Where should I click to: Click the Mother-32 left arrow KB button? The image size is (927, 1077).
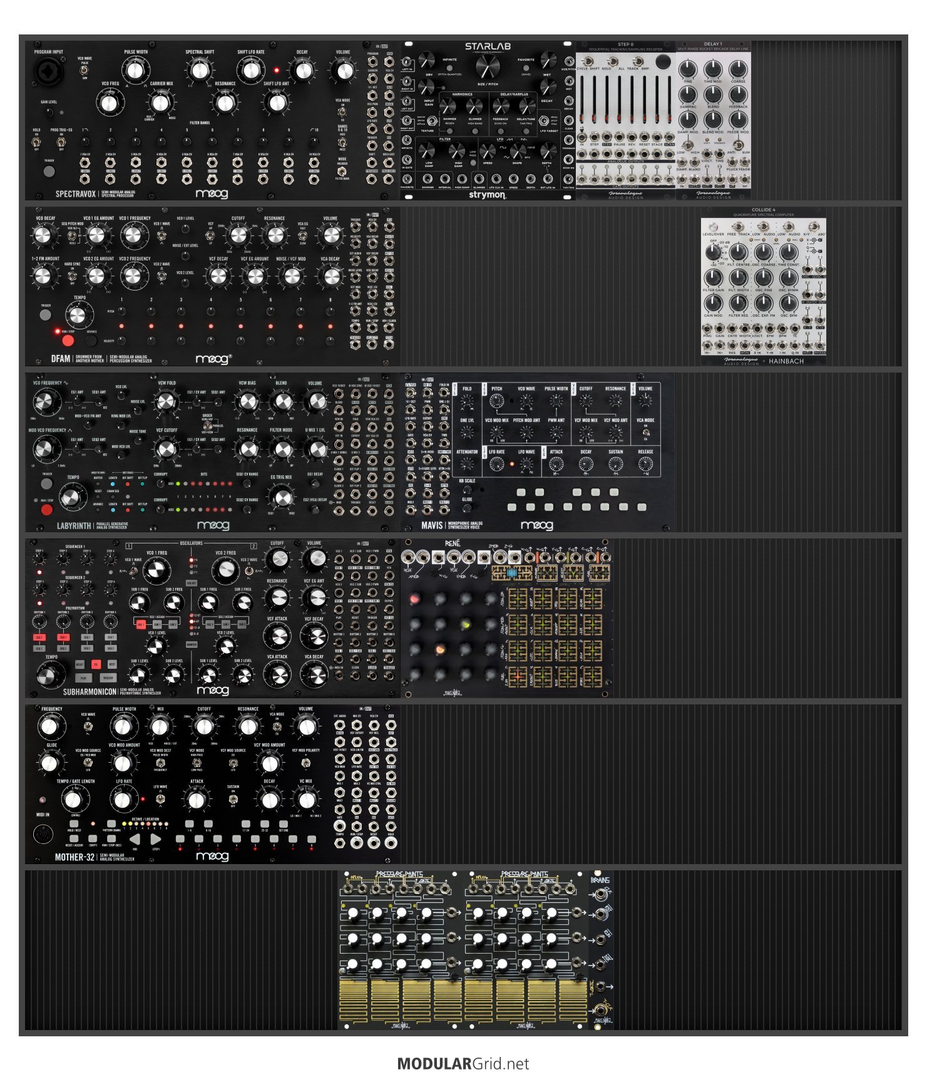click(135, 839)
